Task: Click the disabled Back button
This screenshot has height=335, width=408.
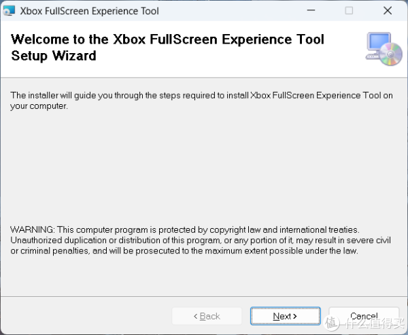Action: click(207, 316)
